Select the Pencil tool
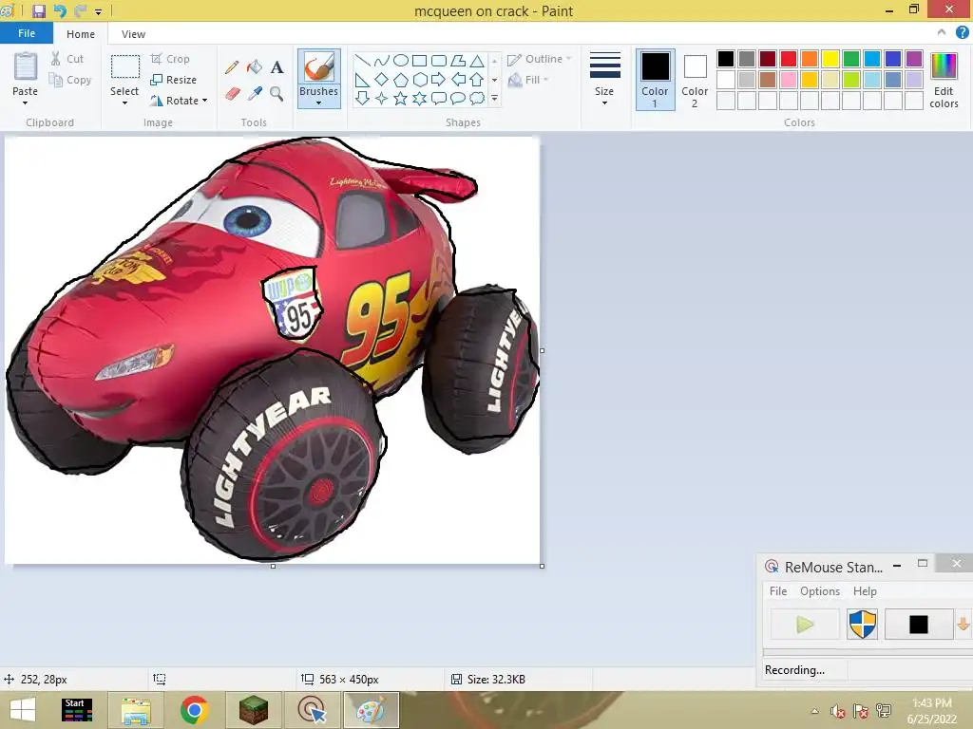The height and width of the screenshot is (729, 973). click(x=232, y=67)
